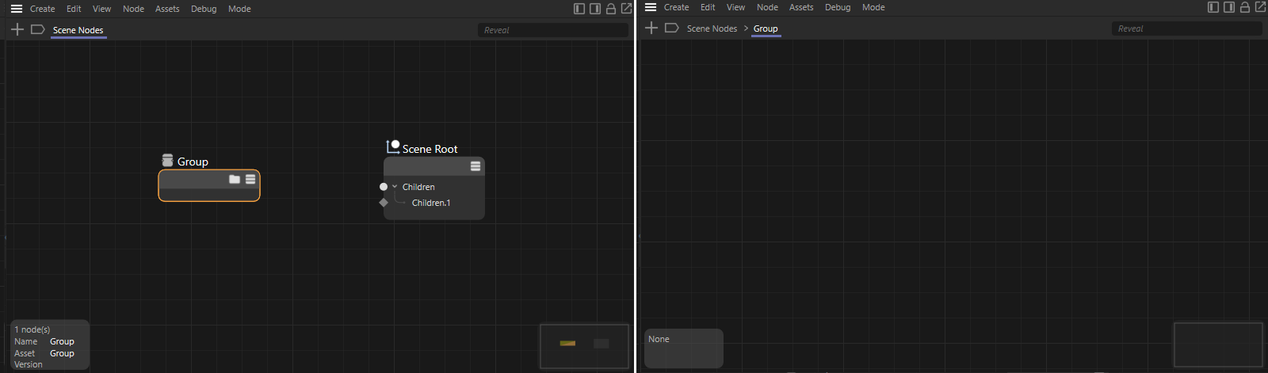1268x373 pixels.
Task: Click the Asset value 'Group' in info panel
Action: (62, 353)
